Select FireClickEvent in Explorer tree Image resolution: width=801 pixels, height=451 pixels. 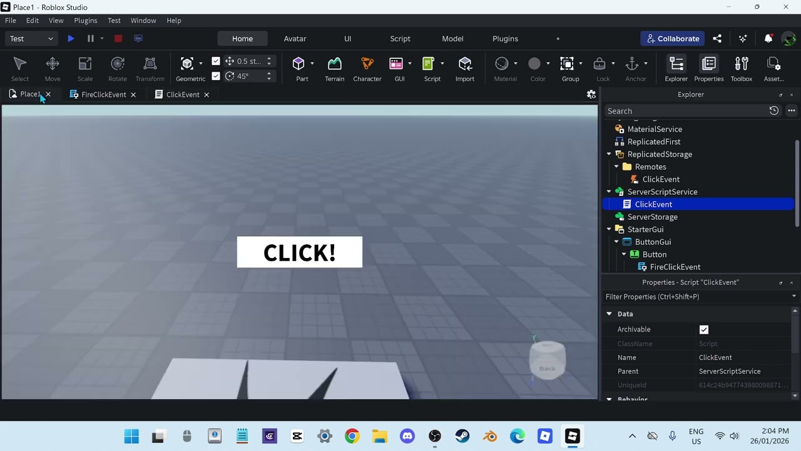tap(675, 267)
